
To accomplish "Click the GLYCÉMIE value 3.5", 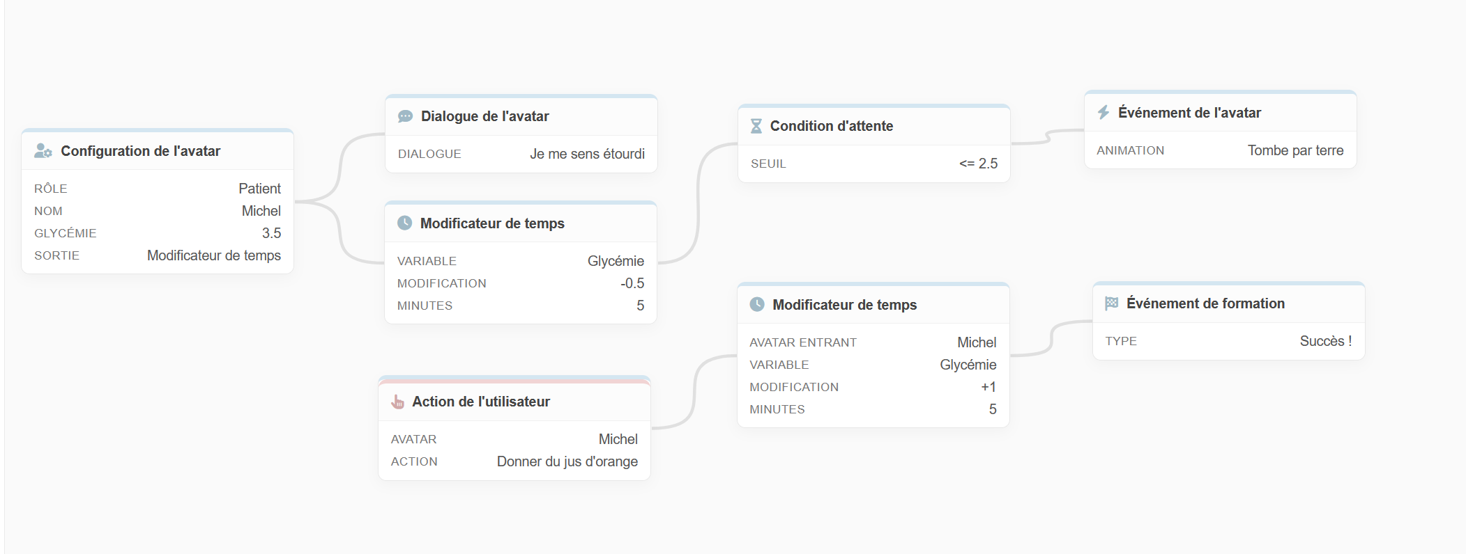I will pos(271,233).
